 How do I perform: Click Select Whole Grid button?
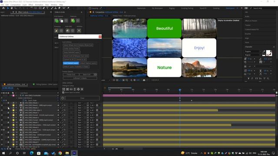point(70,45)
